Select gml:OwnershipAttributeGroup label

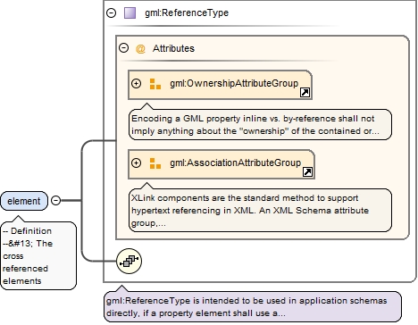pyautogui.click(x=234, y=83)
